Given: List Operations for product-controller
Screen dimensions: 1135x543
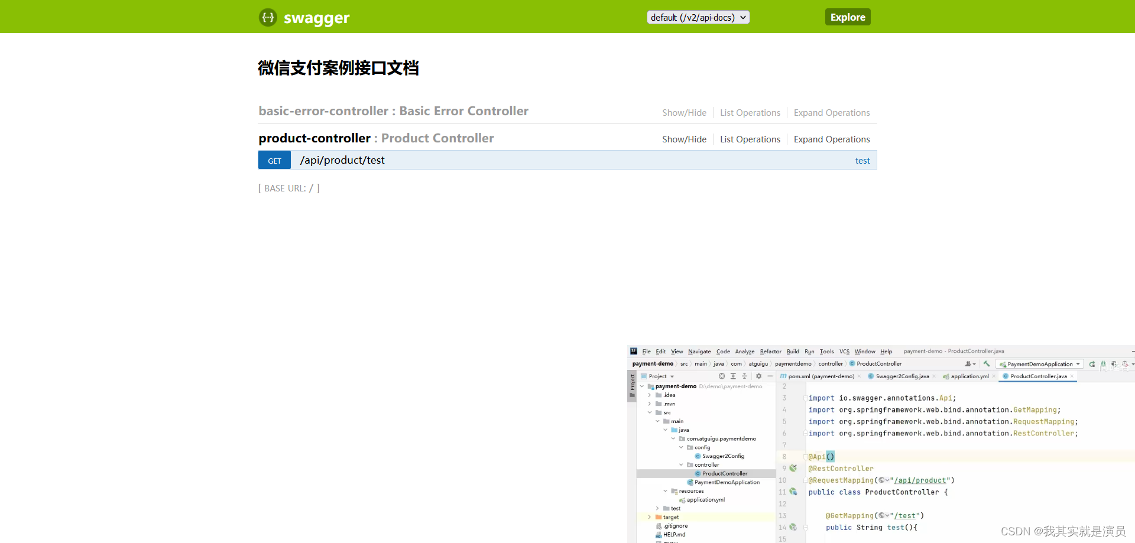Looking at the screenshot, I should coord(750,139).
